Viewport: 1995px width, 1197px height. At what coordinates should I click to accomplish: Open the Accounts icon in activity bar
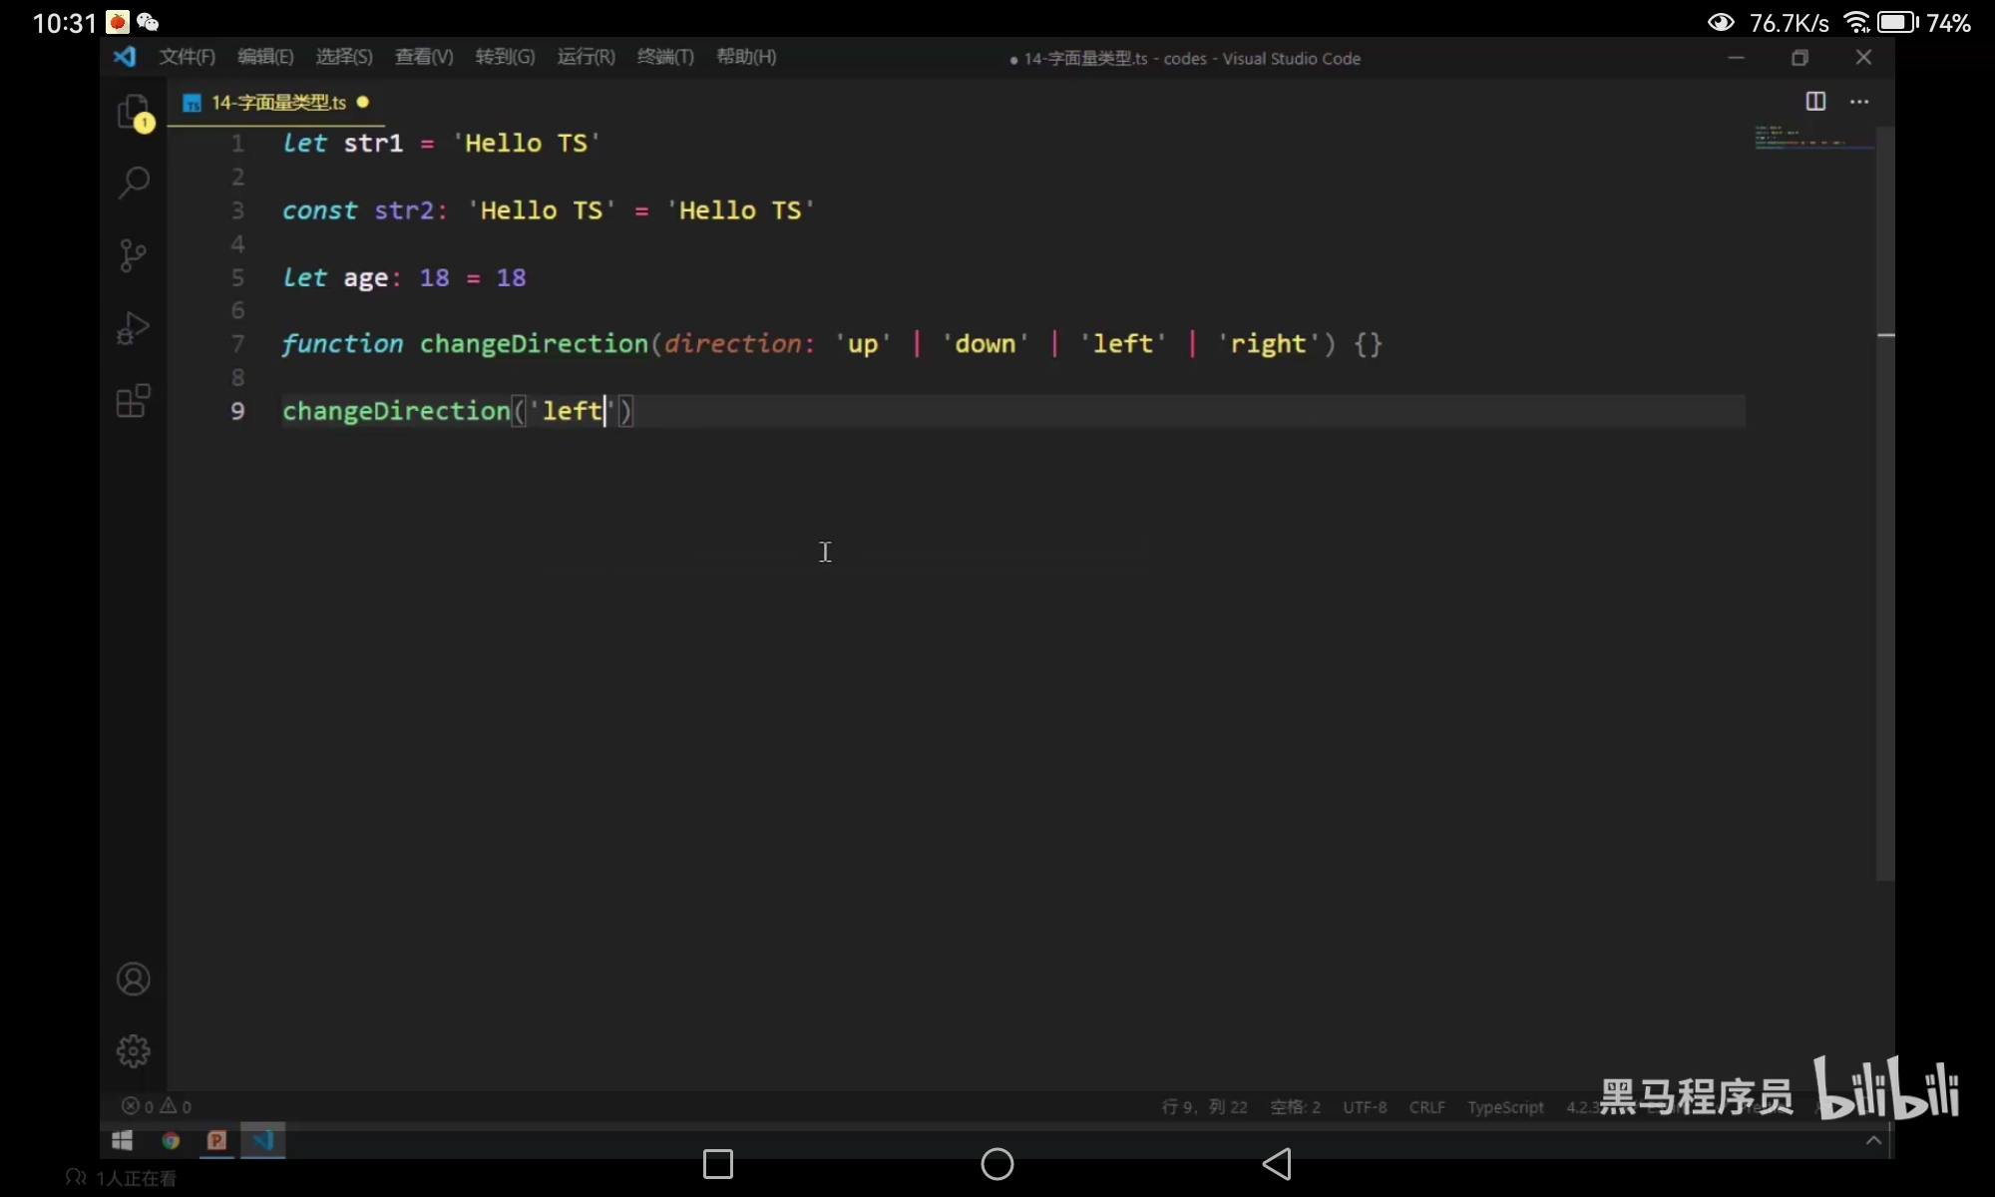[134, 980]
